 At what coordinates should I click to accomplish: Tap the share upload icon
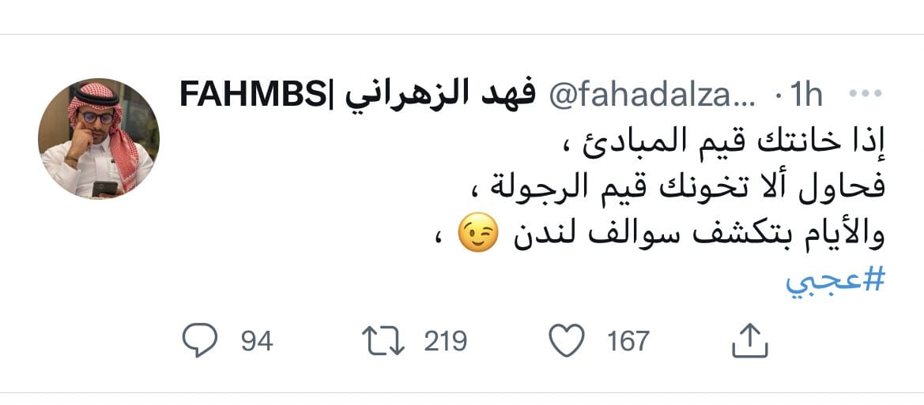[x=749, y=341]
